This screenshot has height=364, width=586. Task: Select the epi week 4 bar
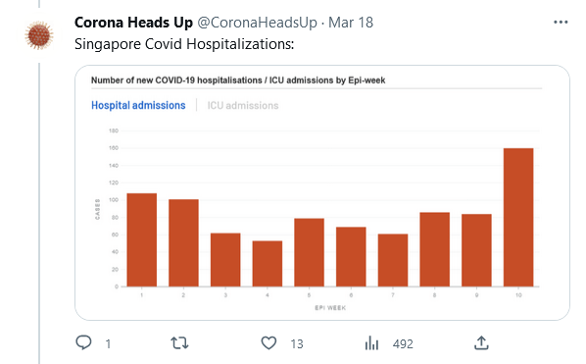268,264
